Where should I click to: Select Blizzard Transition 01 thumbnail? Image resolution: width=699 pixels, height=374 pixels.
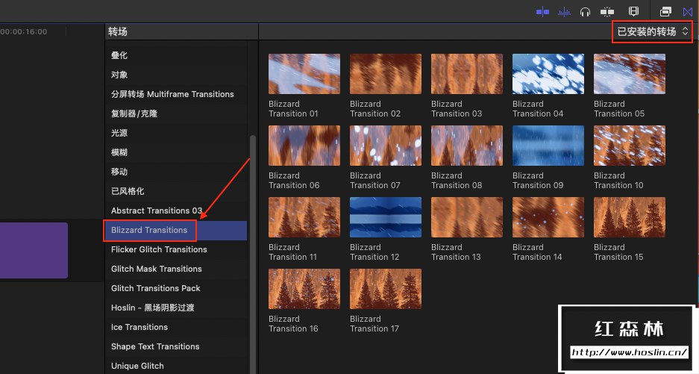tap(304, 74)
